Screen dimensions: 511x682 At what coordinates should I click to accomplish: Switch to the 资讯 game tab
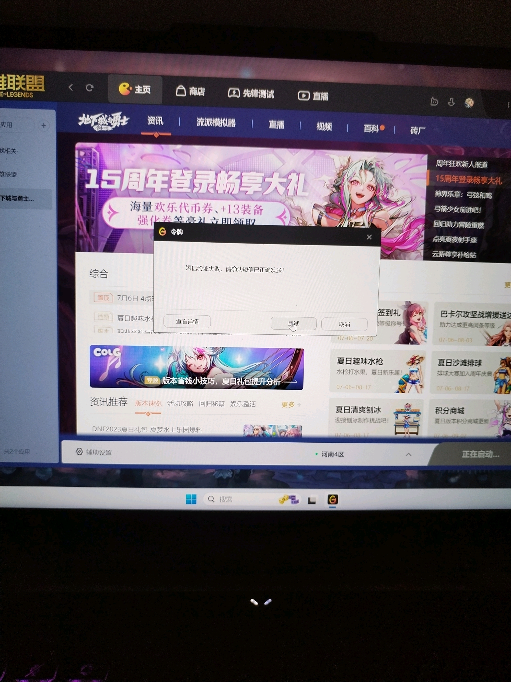point(155,120)
